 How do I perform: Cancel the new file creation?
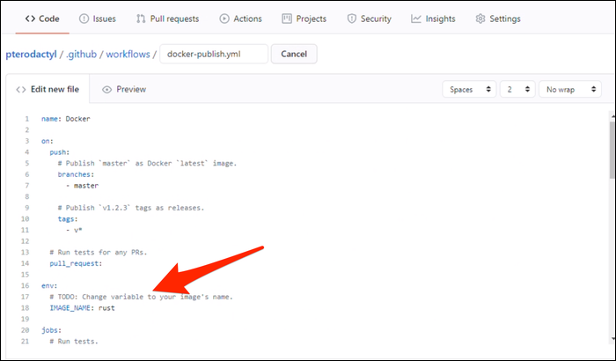(294, 54)
